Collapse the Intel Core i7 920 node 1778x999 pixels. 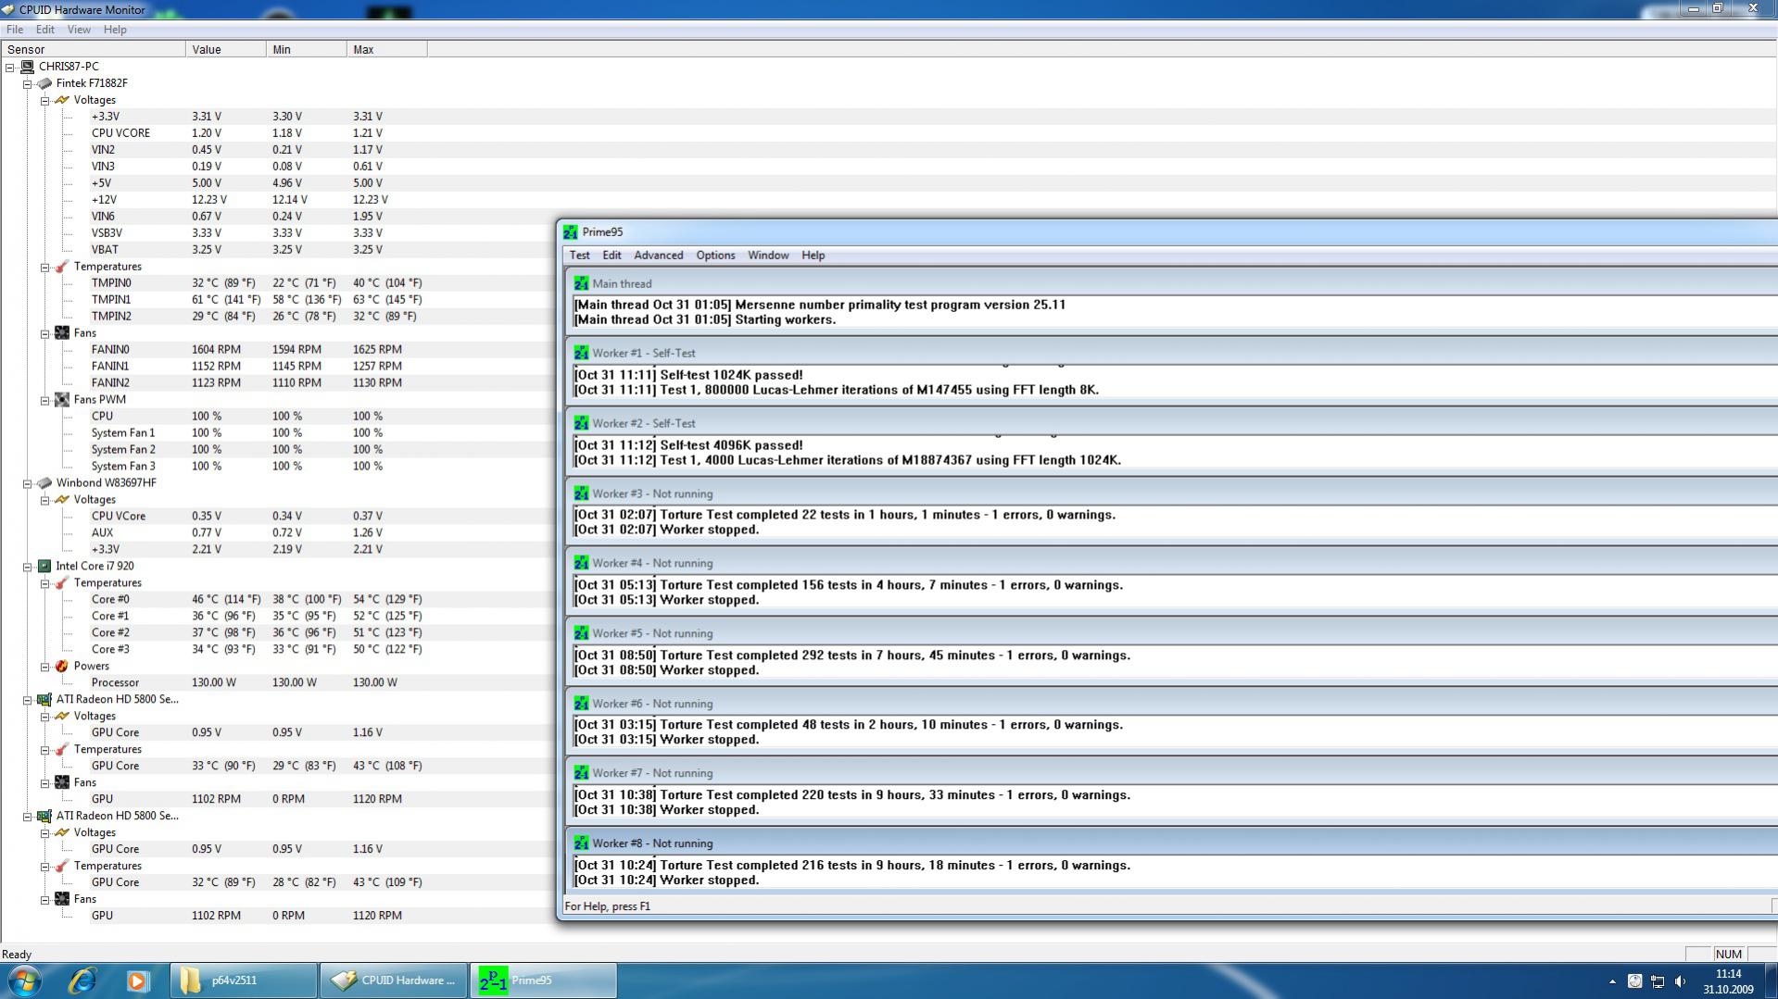[x=28, y=567]
